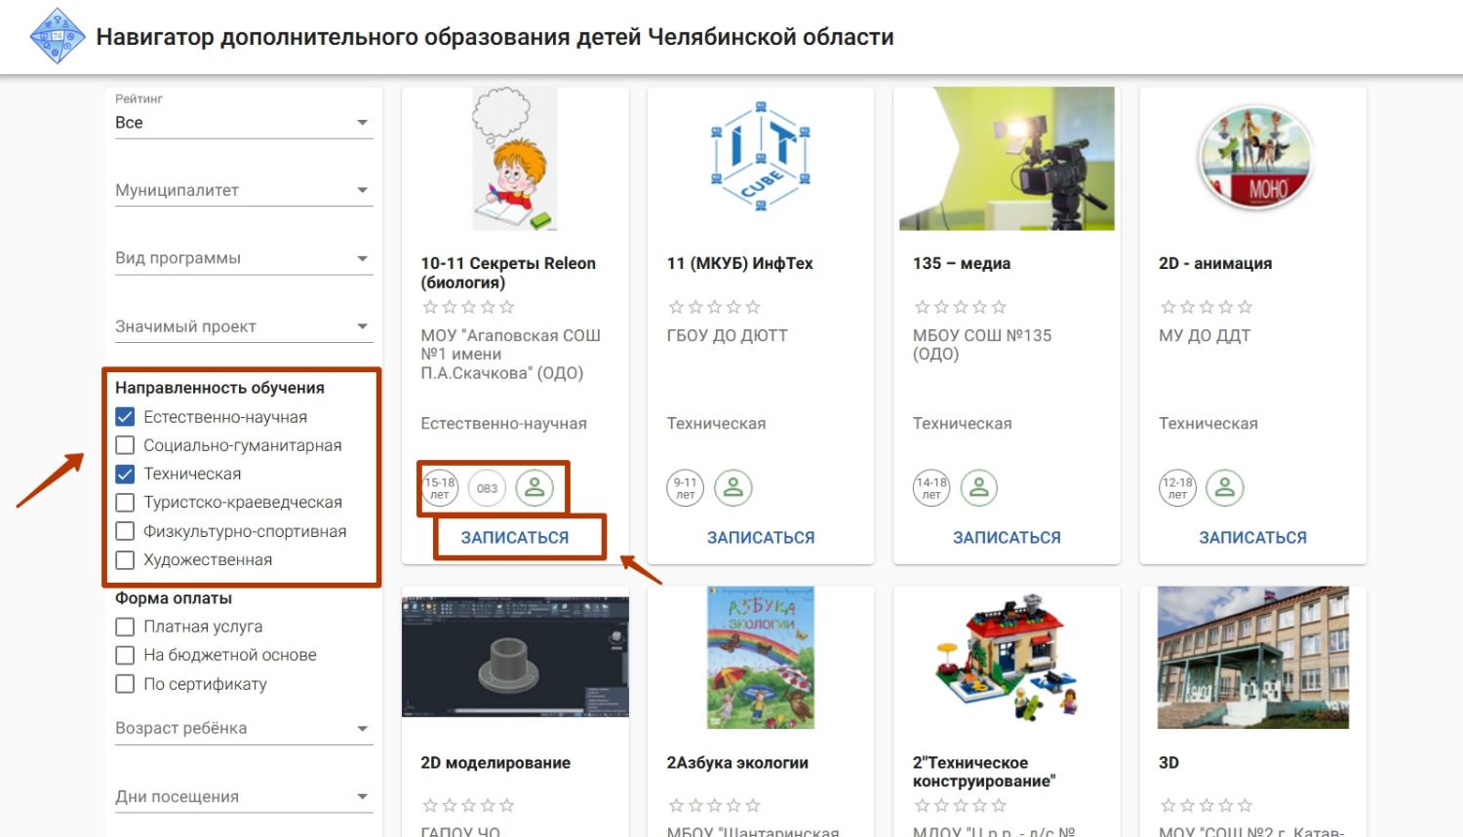Screen dimensions: 1463x837
Task: Sign up for the 2D - анимация program
Action: pyautogui.click(x=1252, y=538)
